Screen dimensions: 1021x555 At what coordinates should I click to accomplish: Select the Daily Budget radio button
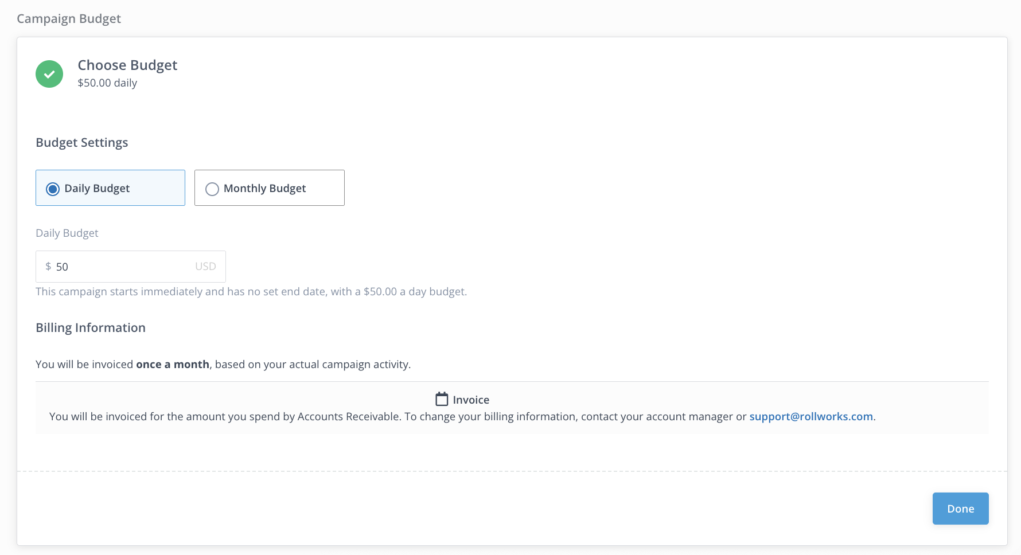(53, 189)
